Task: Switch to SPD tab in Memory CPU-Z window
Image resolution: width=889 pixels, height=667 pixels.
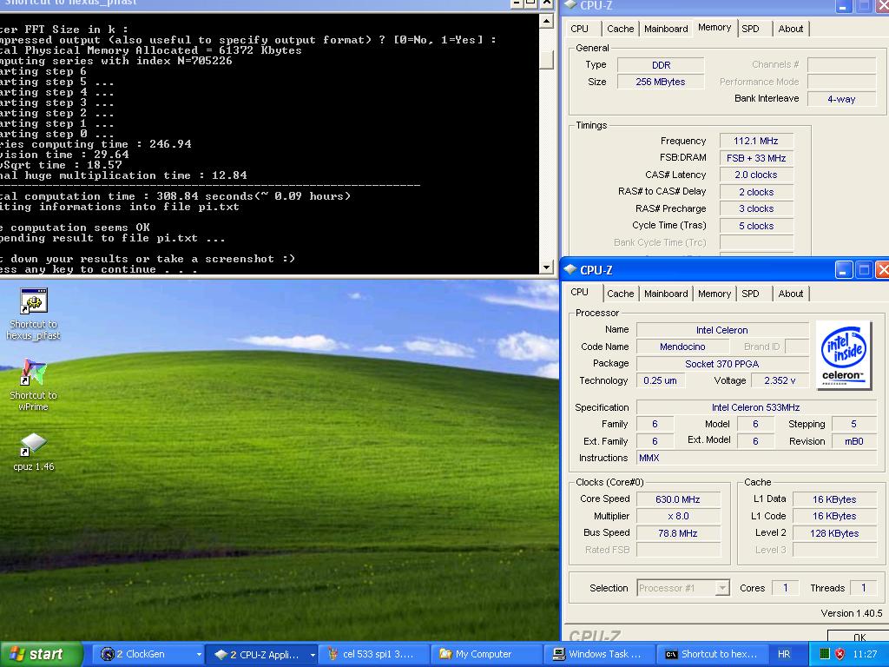Action: click(750, 29)
